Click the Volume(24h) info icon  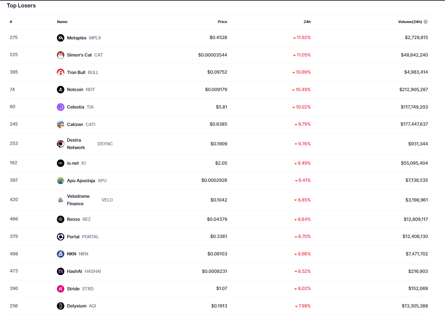click(x=425, y=22)
